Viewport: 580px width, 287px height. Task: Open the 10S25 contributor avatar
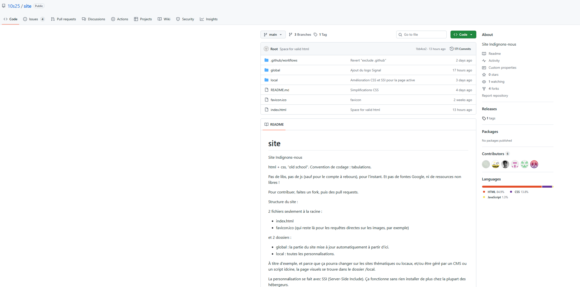pyautogui.click(x=495, y=164)
